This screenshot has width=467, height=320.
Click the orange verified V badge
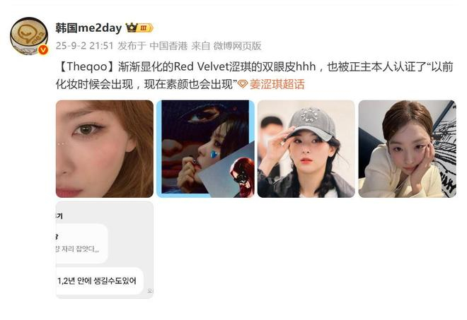click(43, 49)
